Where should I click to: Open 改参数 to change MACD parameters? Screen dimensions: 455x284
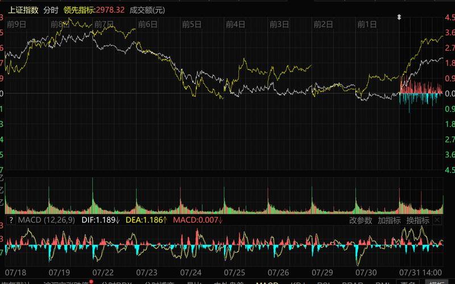360,220
